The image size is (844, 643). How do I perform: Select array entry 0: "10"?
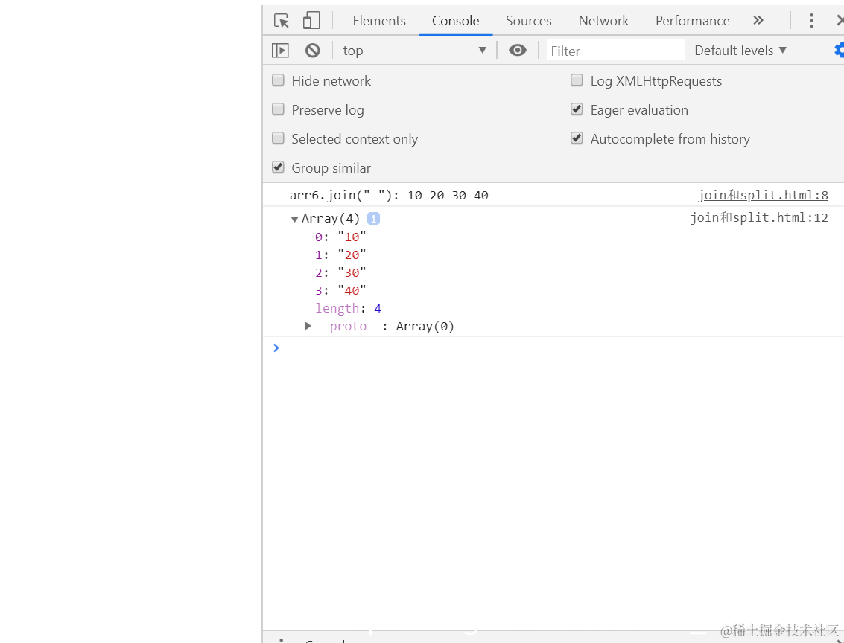click(340, 237)
